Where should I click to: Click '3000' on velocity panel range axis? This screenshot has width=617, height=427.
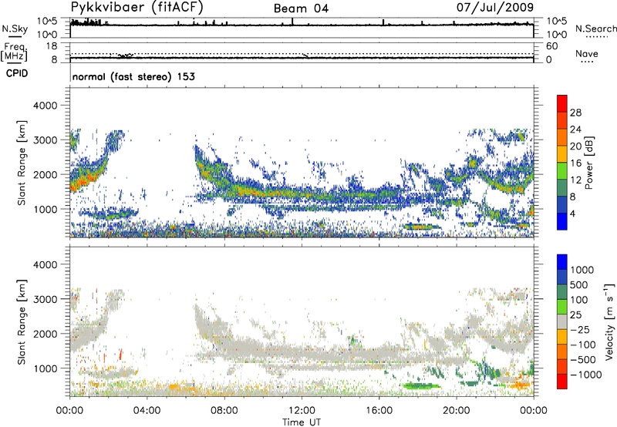pos(46,299)
